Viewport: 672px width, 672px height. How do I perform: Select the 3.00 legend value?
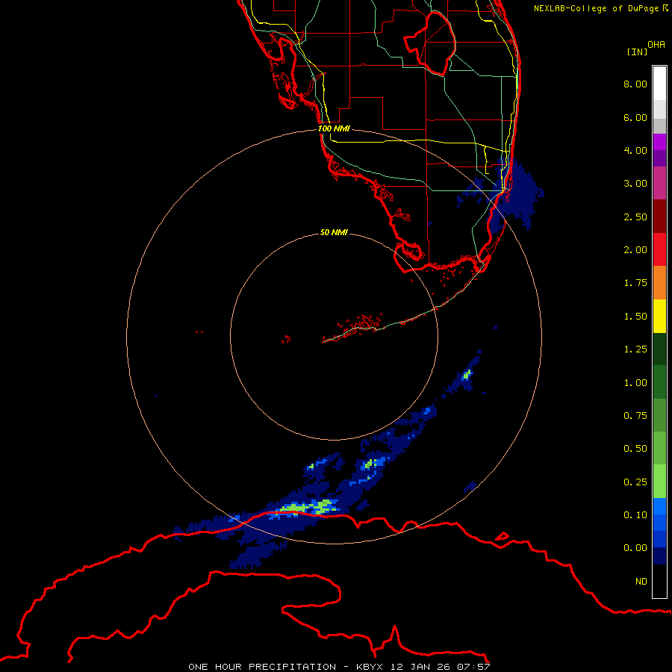[635, 184]
